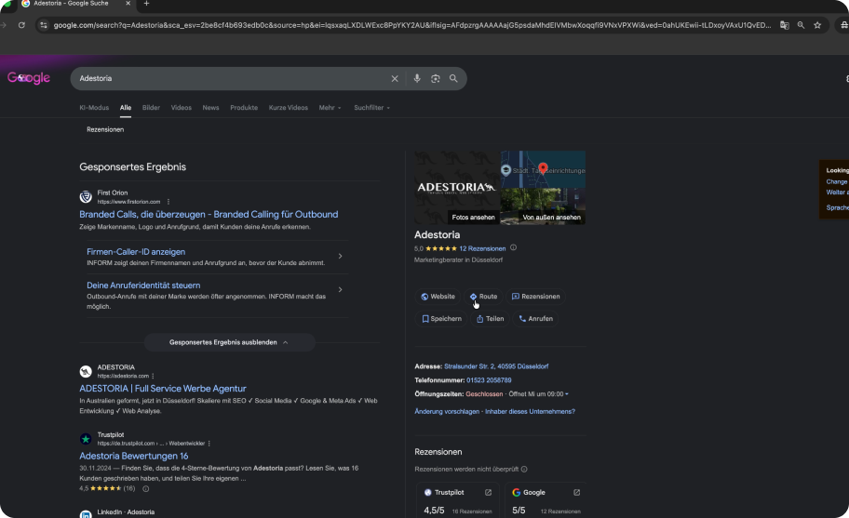Viewport: 849px width, 518px height.
Task: Open ADESTORIA Full Service Werbe Agentur result
Action: point(162,389)
